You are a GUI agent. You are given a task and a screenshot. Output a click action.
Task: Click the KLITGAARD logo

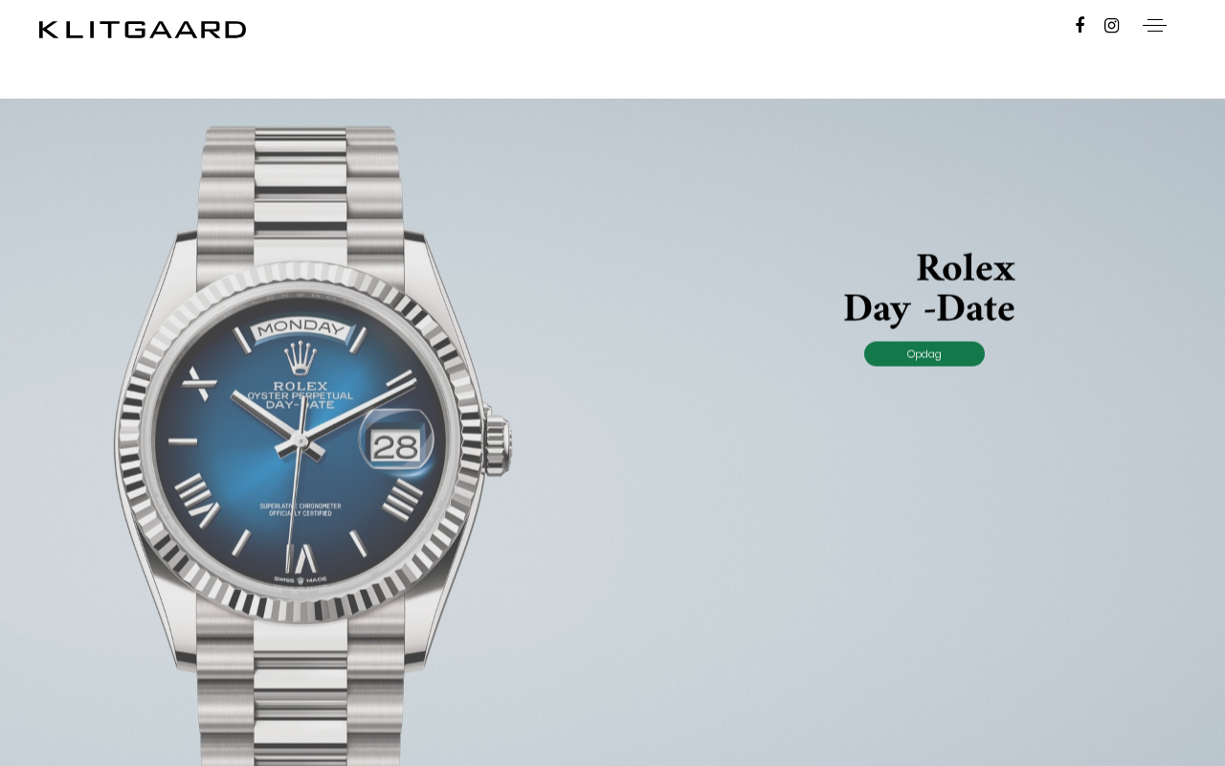[x=143, y=30]
